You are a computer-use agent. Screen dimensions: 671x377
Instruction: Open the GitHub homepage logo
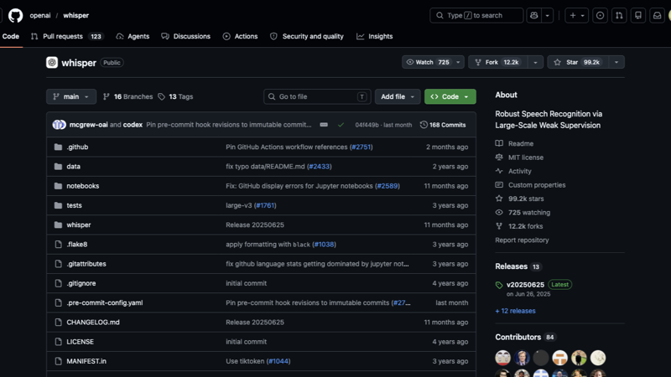pyautogui.click(x=15, y=15)
